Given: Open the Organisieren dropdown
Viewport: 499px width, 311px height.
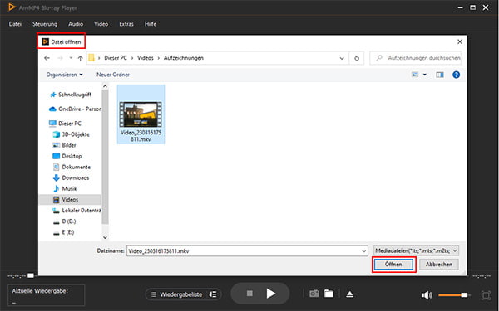Looking at the screenshot, I should tap(64, 75).
